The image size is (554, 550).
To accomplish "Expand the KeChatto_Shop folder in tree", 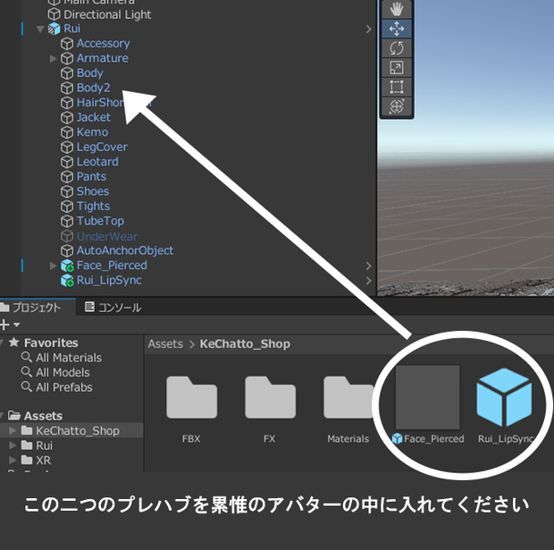I will tap(13, 430).
